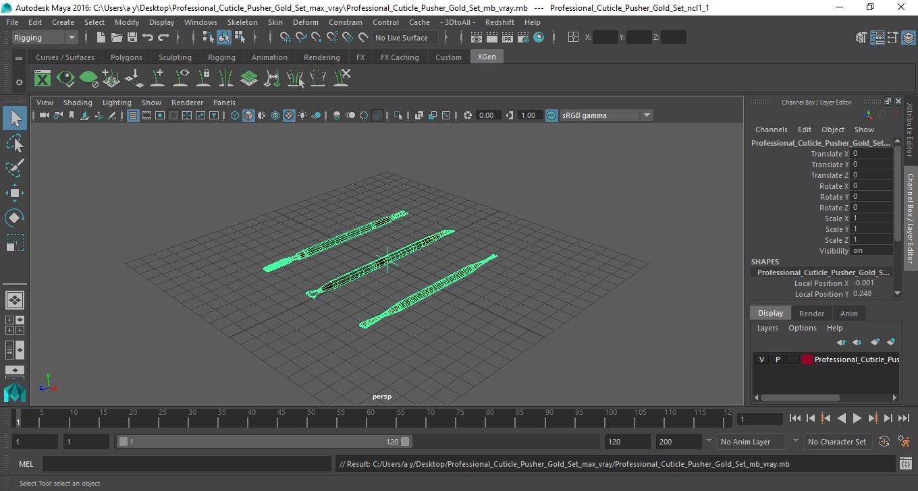This screenshot has width=918, height=491.
Task: Open viewport Shading menu
Action: pos(78,103)
